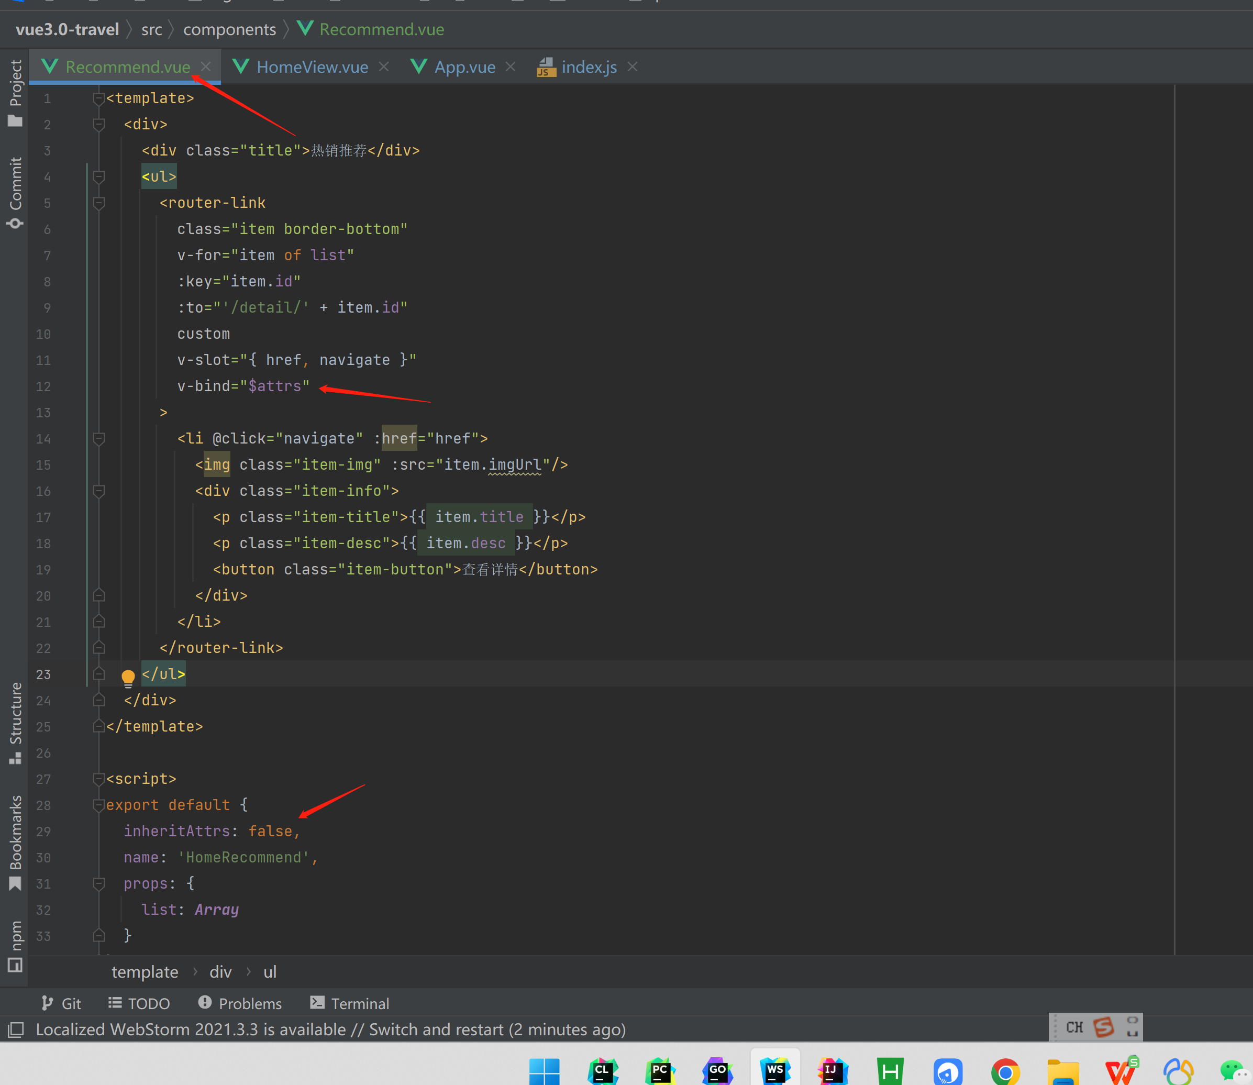Click the item.imgUrl expression on line 15
This screenshot has height=1085, width=1253.
493,465
